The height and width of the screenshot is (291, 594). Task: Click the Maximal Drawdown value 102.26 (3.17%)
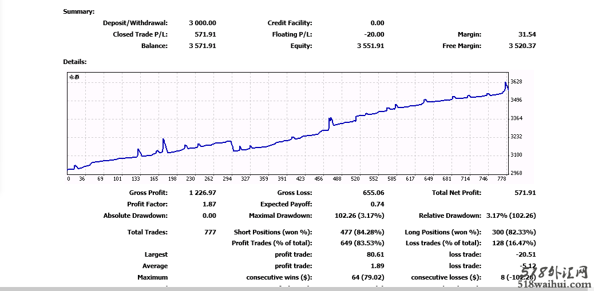(359, 216)
